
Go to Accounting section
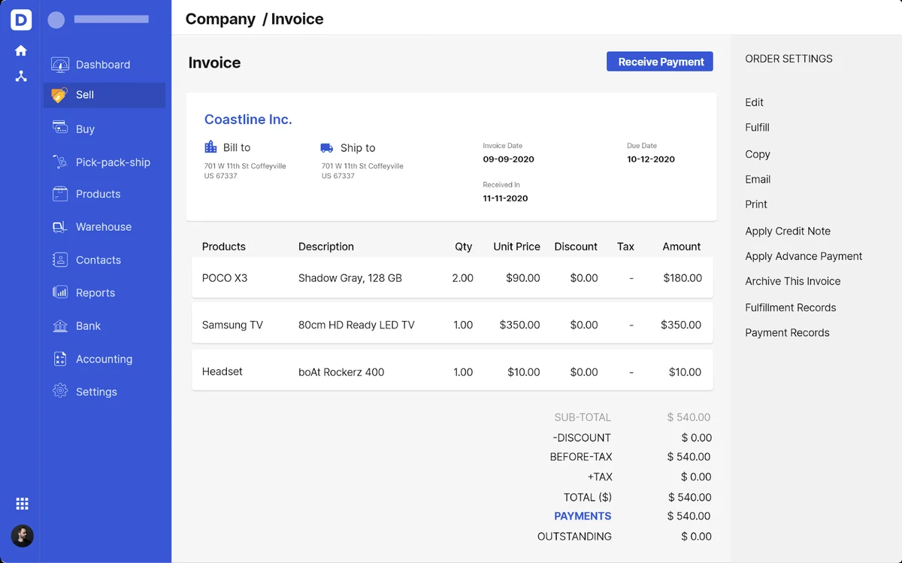click(x=104, y=359)
